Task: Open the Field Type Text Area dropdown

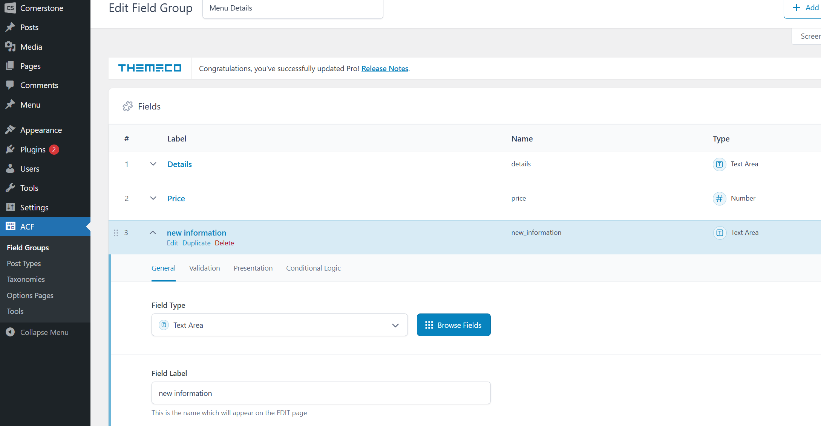Action: click(x=279, y=325)
